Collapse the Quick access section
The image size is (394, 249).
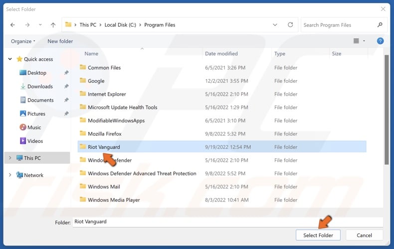[10, 59]
